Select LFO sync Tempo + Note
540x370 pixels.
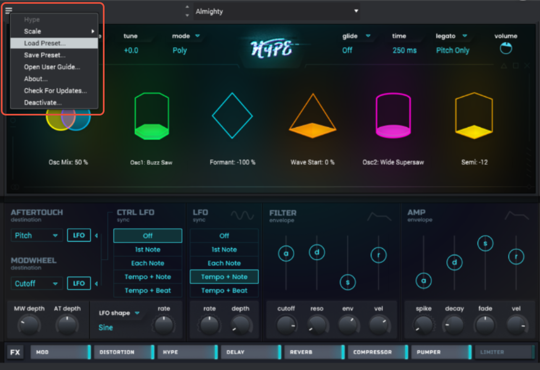click(224, 277)
